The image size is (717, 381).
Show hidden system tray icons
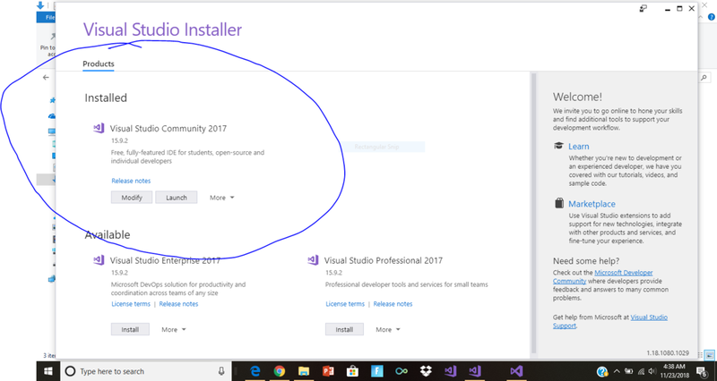tap(617, 371)
